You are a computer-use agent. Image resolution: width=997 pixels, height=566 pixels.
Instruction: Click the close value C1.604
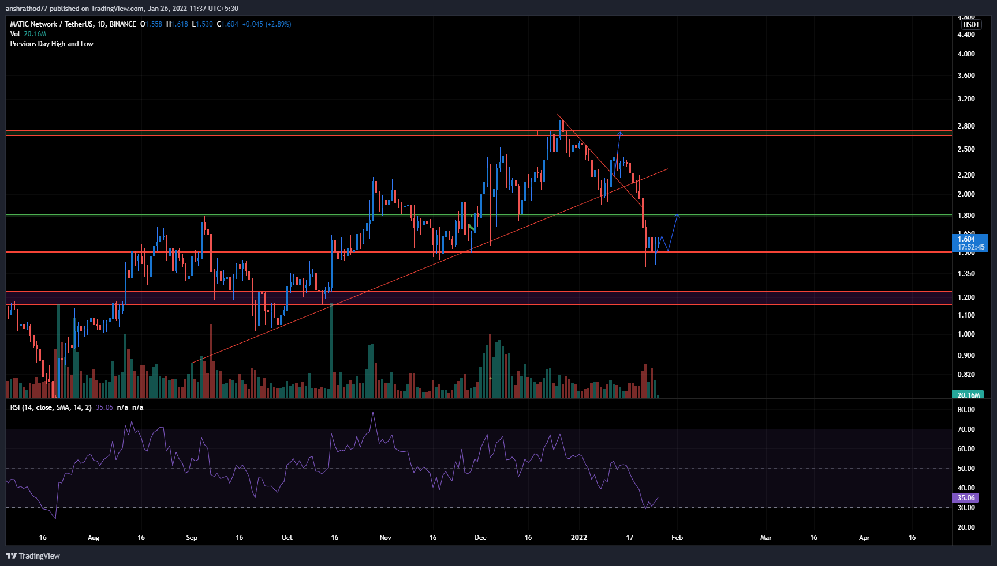pos(227,24)
